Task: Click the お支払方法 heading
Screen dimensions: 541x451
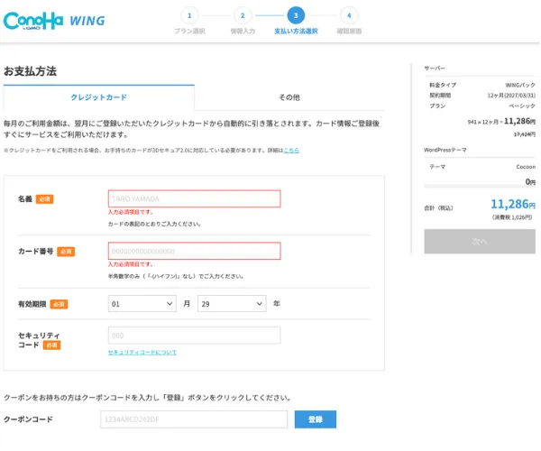Action: 31,71
